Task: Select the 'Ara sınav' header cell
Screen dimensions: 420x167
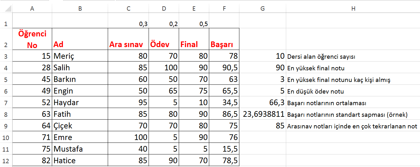Action: click(x=128, y=44)
